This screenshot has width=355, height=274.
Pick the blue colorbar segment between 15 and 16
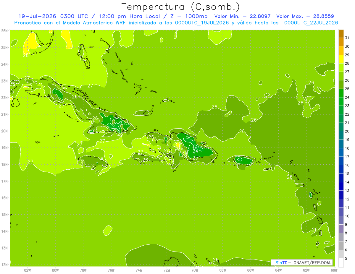341,169
